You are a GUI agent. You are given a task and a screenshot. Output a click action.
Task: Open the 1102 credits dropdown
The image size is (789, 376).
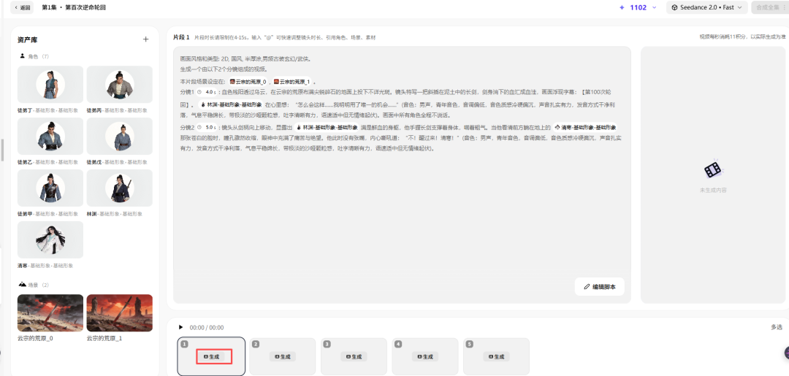[638, 7]
